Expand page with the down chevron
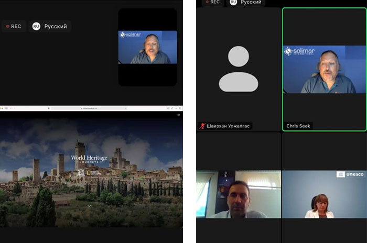The height and width of the screenshot is (243, 367). point(89,206)
